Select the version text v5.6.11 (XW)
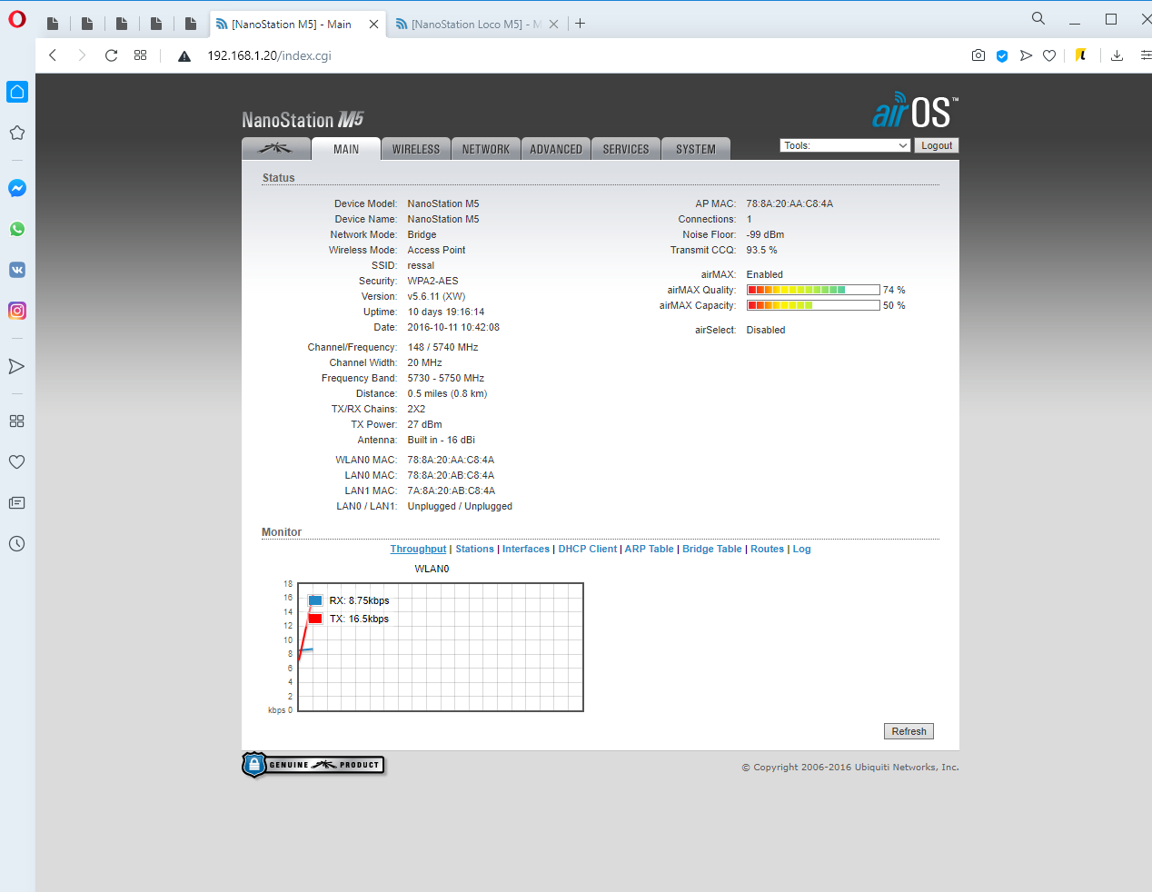 click(436, 296)
